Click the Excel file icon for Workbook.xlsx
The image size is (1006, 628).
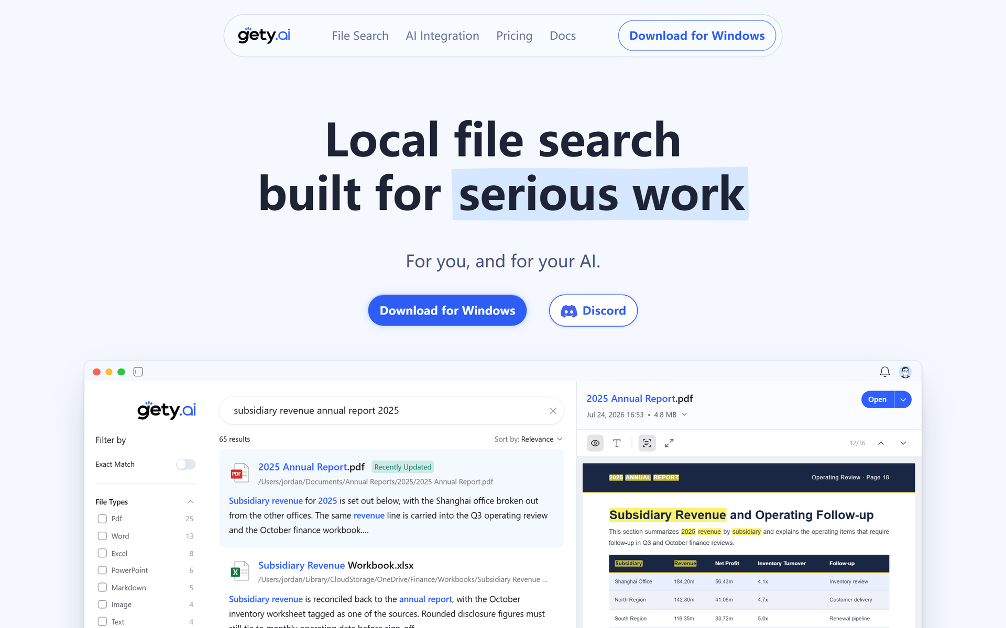(239, 571)
